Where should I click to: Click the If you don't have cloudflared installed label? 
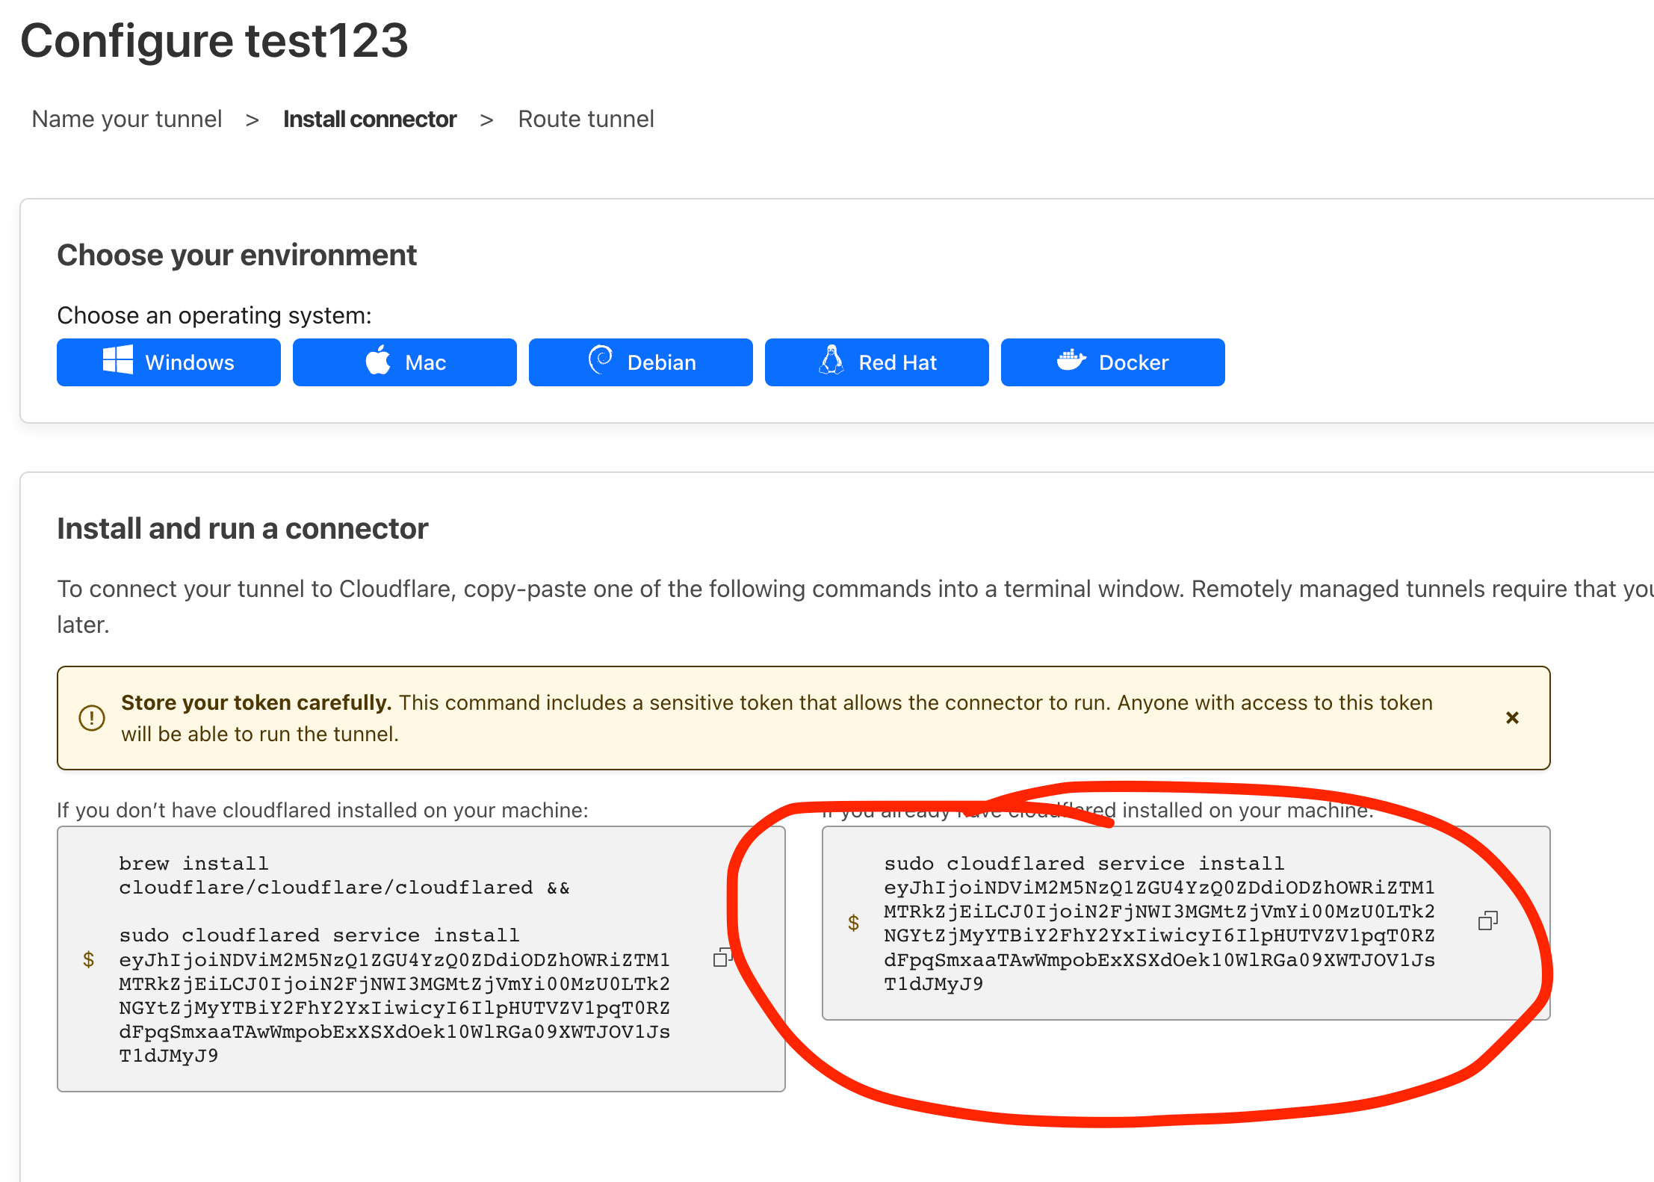coord(323,811)
